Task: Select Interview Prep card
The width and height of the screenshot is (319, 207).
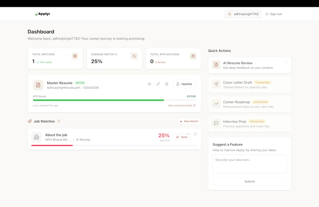Action: (250, 124)
